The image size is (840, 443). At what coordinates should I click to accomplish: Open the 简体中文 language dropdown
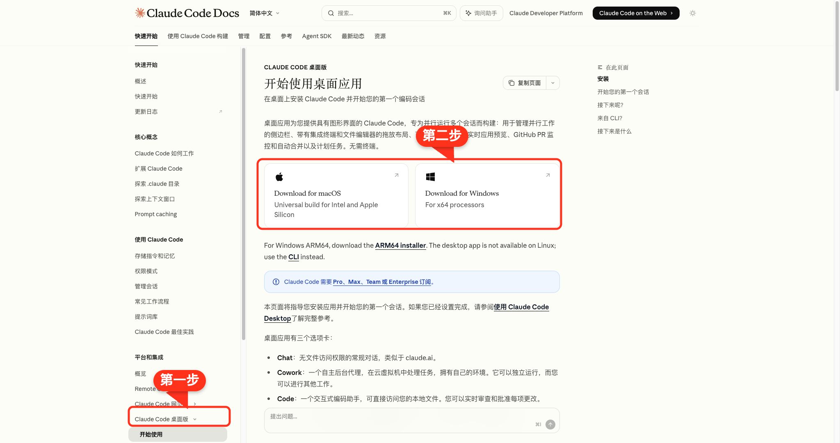(x=265, y=13)
